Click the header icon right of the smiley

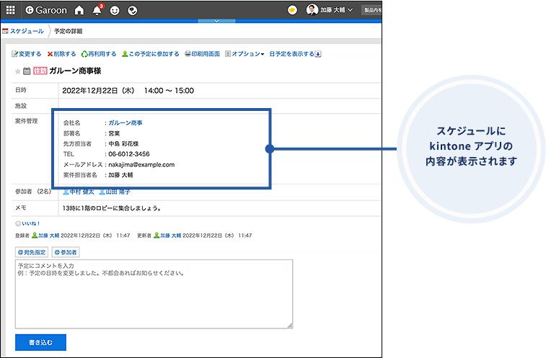click(x=132, y=11)
